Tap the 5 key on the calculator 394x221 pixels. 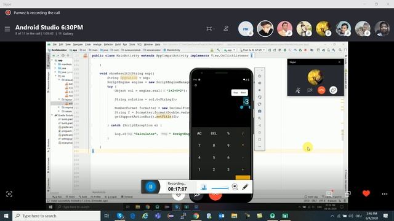point(214,158)
